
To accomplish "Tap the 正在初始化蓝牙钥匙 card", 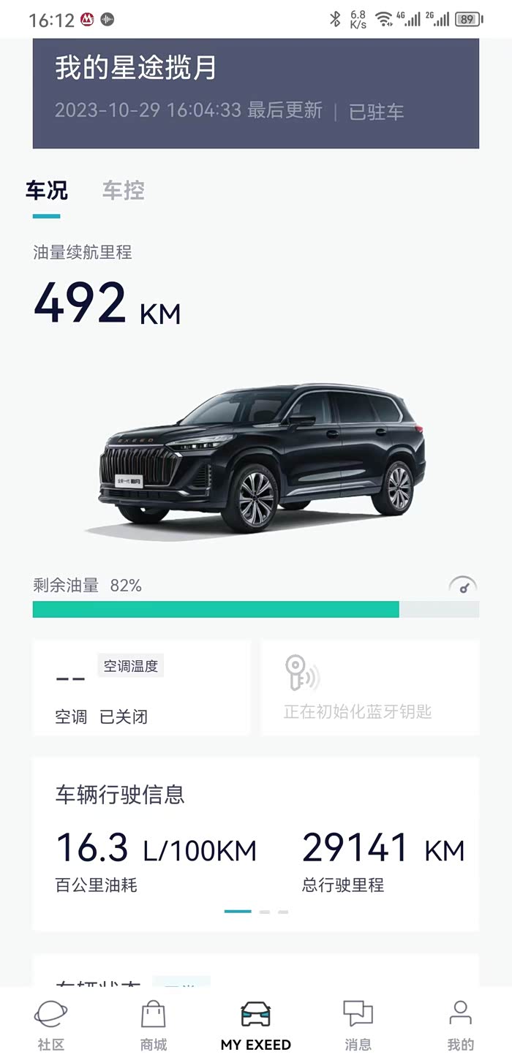I will pos(370,687).
